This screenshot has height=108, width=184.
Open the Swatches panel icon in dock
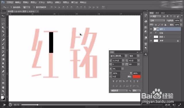click(x=146, y=28)
